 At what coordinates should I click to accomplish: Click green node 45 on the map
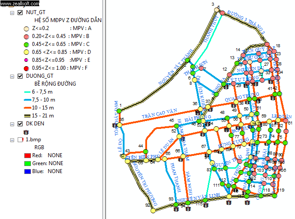click(x=176, y=126)
